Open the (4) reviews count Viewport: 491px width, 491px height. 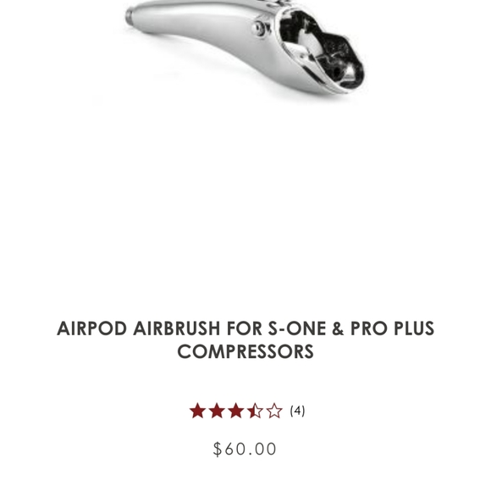tap(297, 411)
